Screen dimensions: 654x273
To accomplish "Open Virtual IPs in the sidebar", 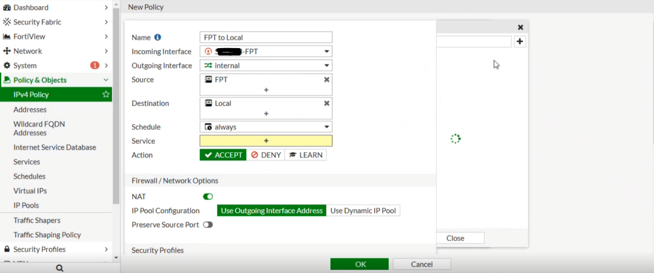I will pyautogui.click(x=30, y=191).
